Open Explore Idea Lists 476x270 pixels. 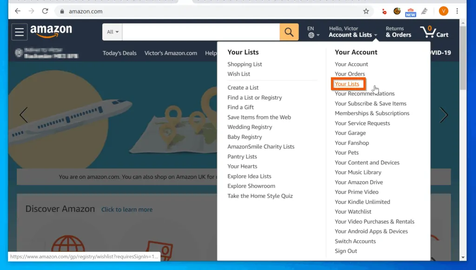(249, 177)
